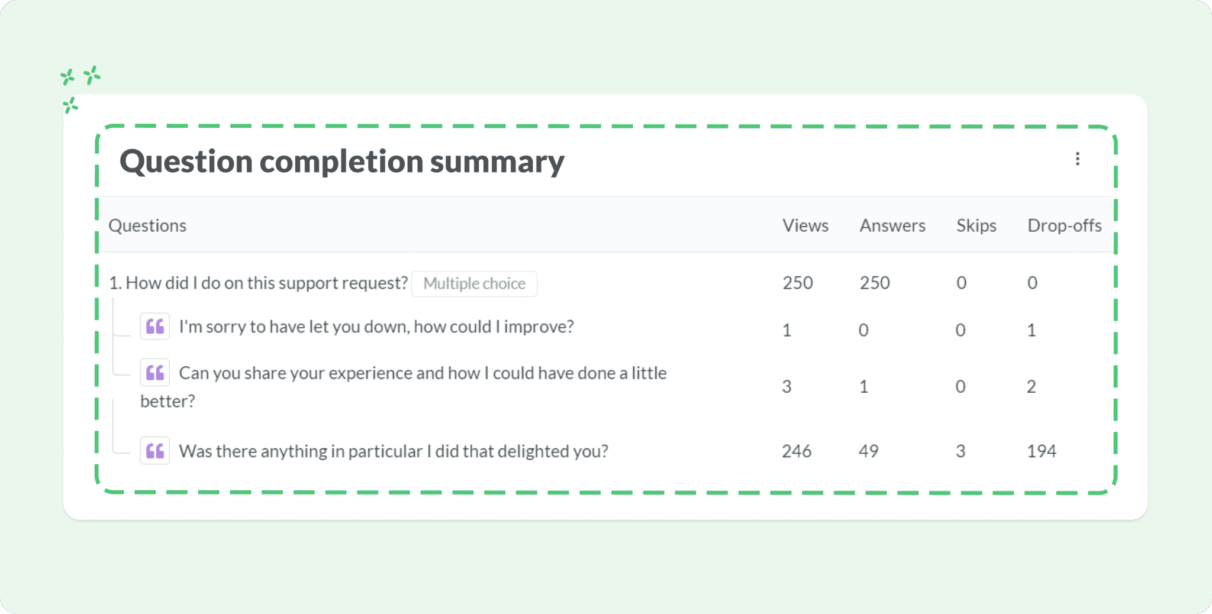
Task: Click the 'Question completion summary' title
Action: tap(342, 161)
